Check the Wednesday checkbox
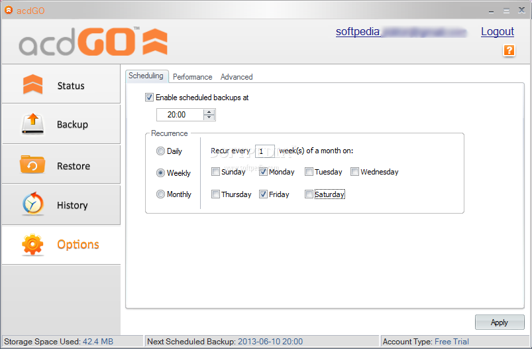532x349 pixels. point(354,172)
